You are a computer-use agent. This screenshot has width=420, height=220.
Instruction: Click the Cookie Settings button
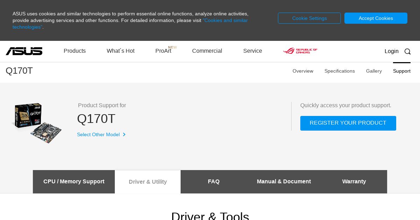309,18
